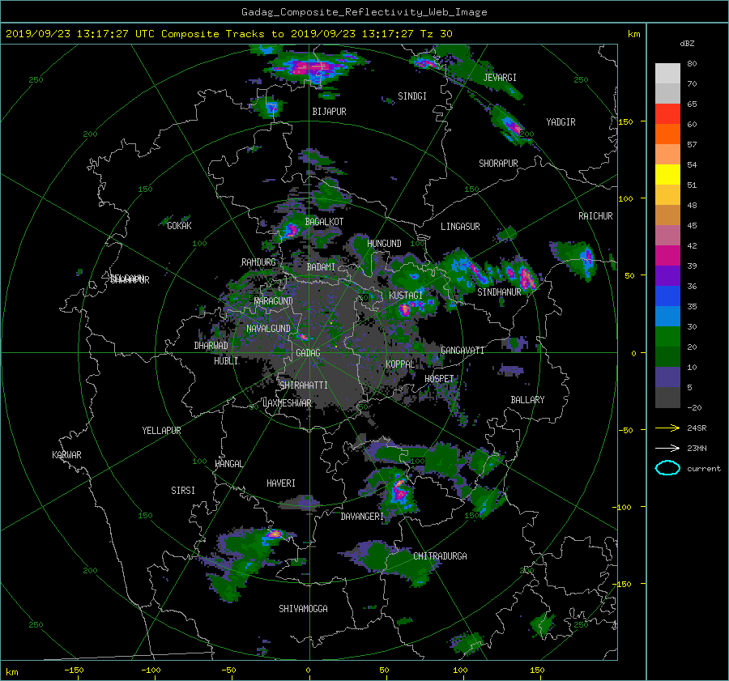The width and height of the screenshot is (729, 681).
Task: Click the HANGAL city label
Action: point(229,464)
